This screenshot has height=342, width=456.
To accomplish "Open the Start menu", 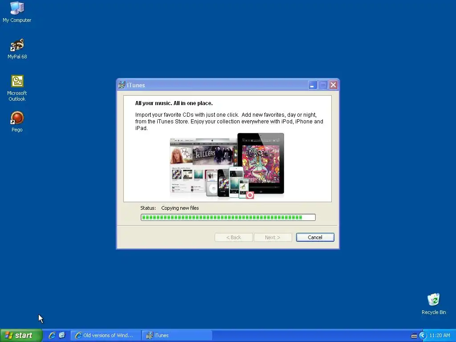I will click(x=21, y=335).
